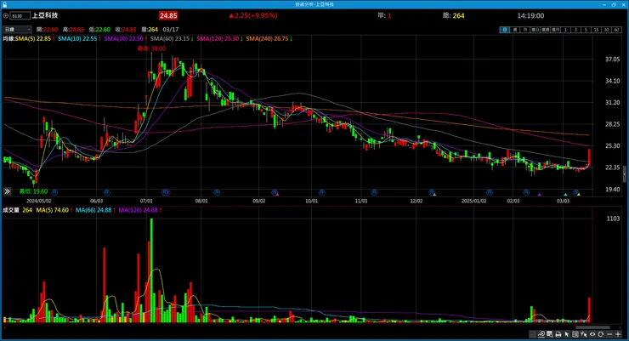This screenshot has height=341, width=629.
Task: Click the add-stock plus icon beside code field
Action: click(x=6, y=15)
